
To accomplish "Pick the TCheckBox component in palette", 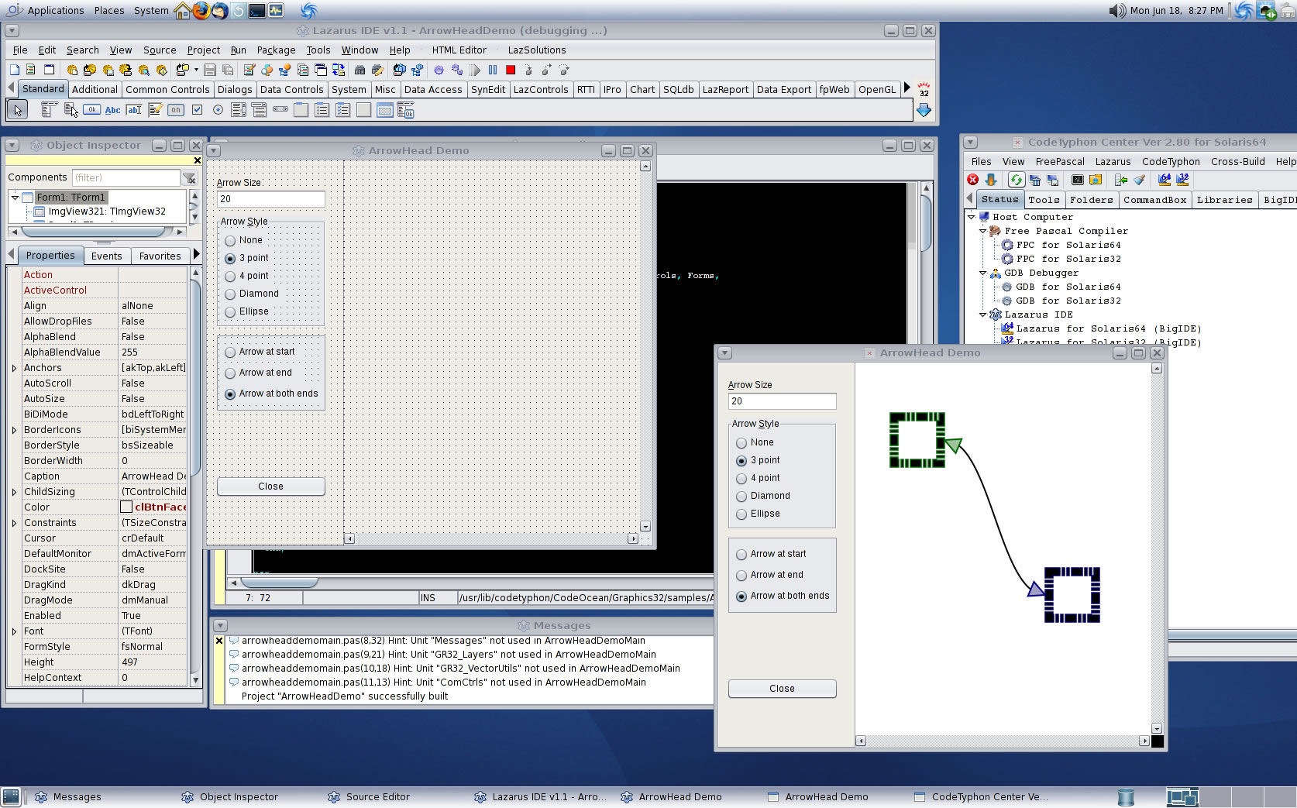I will 197,110.
